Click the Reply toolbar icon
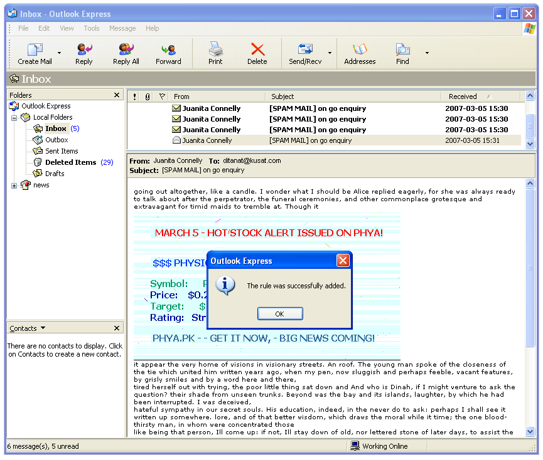The width and height of the screenshot is (543, 460). coord(84,50)
